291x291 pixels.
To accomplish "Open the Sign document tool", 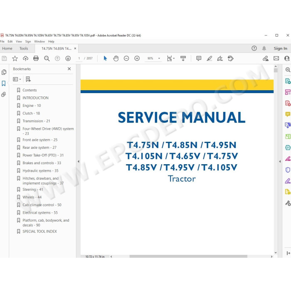I will pyautogui.click(x=220, y=59).
